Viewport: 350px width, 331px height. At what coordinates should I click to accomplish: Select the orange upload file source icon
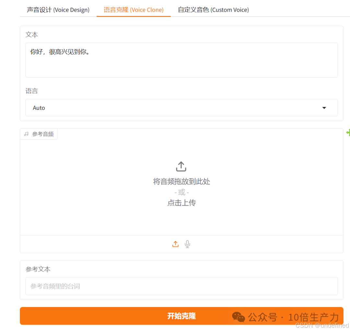pyautogui.click(x=175, y=244)
